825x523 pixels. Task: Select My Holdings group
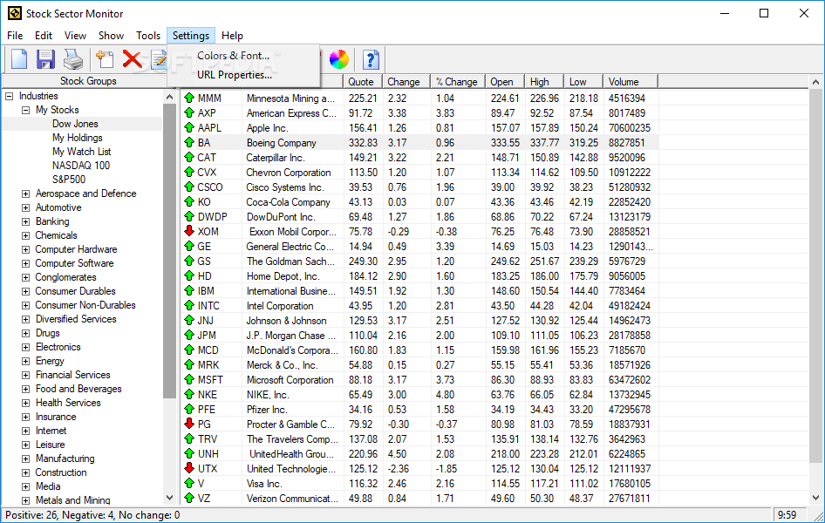click(x=78, y=138)
